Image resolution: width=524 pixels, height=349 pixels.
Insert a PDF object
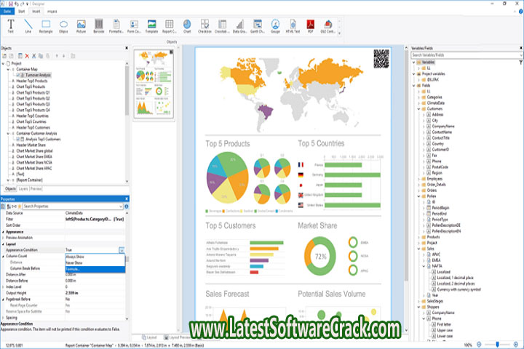coord(311,26)
